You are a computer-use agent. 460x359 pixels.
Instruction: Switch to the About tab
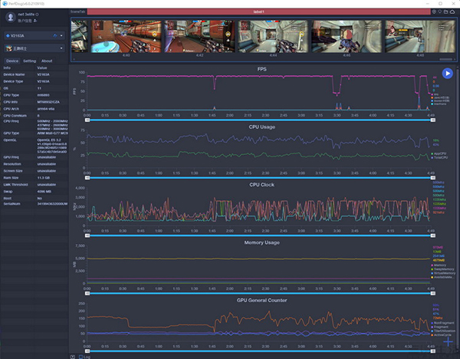[47, 61]
